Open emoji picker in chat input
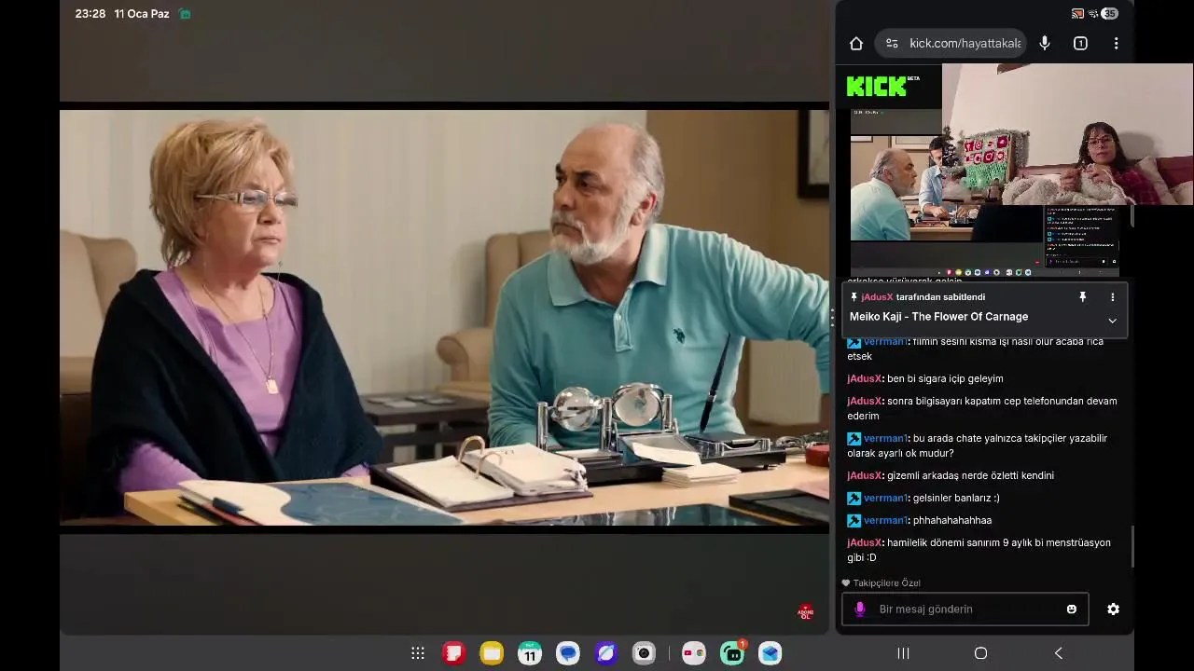1194x671 pixels. click(x=1072, y=609)
